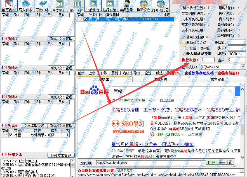The height and width of the screenshot is (177, 247).
Task: Click the 选择开始 fast-forward icon
Action: click(110, 4)
